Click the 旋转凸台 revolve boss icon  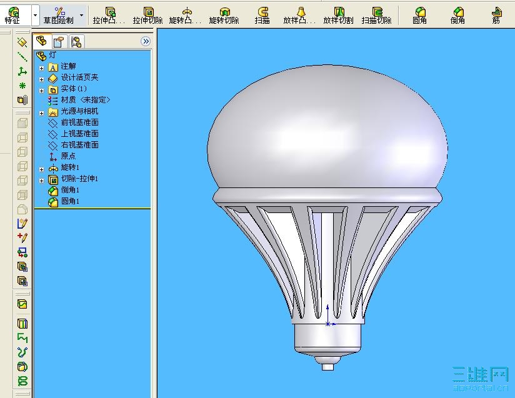pyautogui.click(x=185, y=16)
